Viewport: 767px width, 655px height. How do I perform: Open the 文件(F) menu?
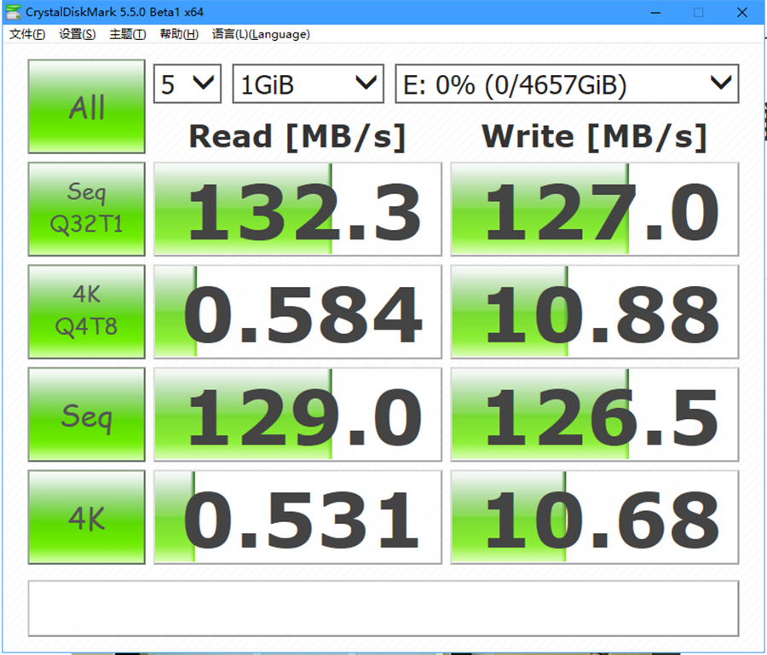pos(27,34)
